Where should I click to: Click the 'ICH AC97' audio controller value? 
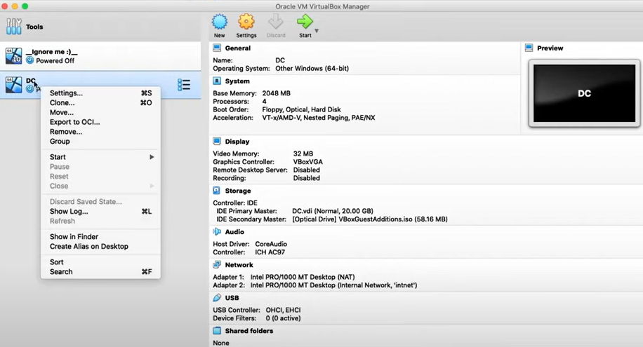click(270, 252)
